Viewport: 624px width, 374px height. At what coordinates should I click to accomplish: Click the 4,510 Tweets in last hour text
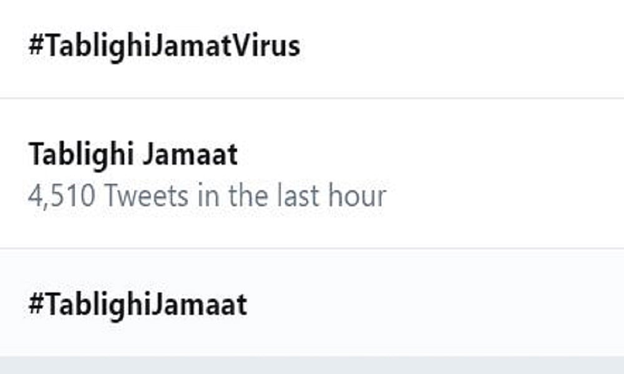tap(207, 196)
